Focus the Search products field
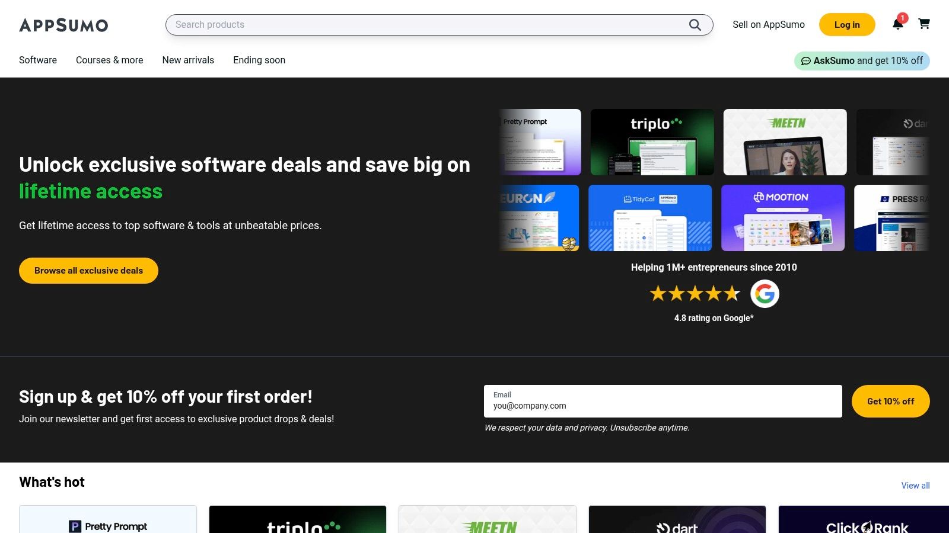The height and width of the screenshot is (533, 949). coord(427,25)
